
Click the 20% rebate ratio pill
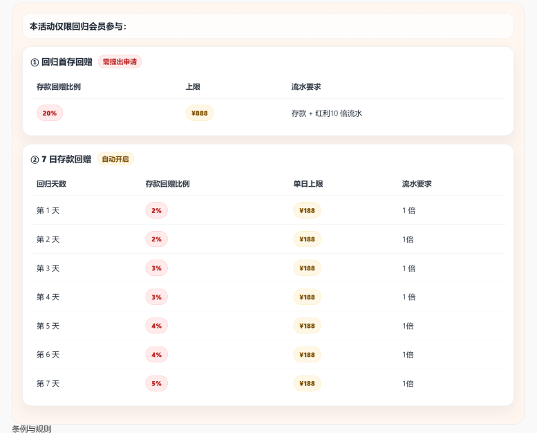(50, 113)
